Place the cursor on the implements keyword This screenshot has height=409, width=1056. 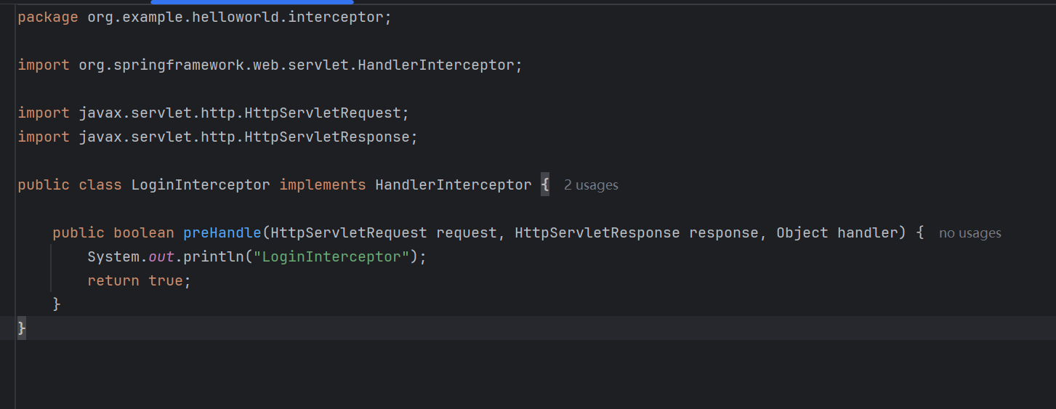pos(323,185)
